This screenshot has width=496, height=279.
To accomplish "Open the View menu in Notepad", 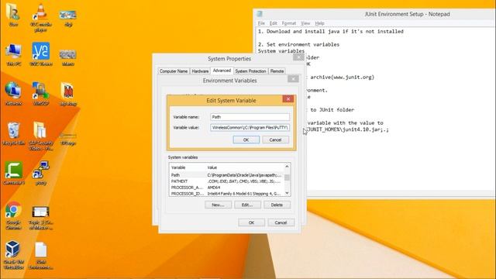I will pyautogui.click(x=305, y=23).
